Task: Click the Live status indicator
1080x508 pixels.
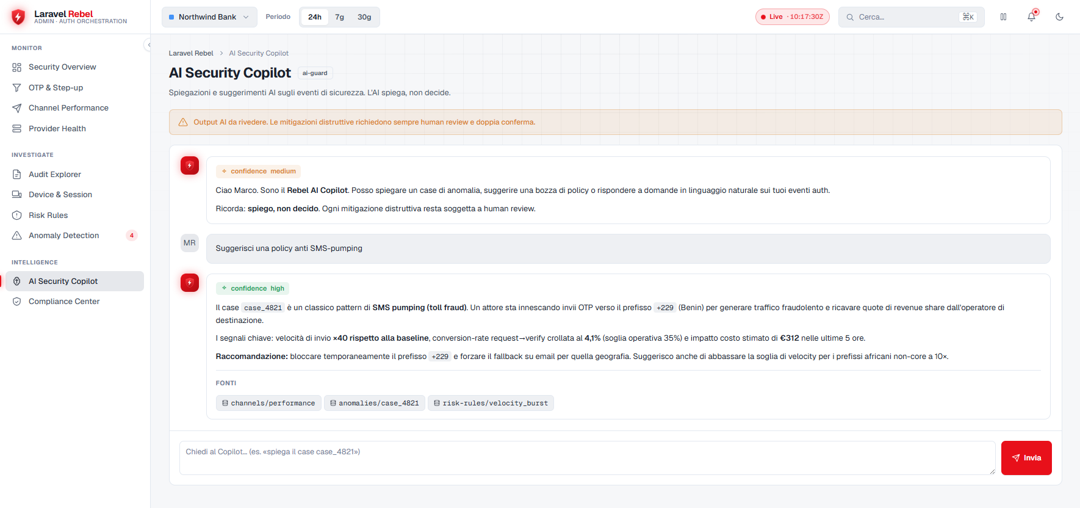Action: tap(792, 17)
